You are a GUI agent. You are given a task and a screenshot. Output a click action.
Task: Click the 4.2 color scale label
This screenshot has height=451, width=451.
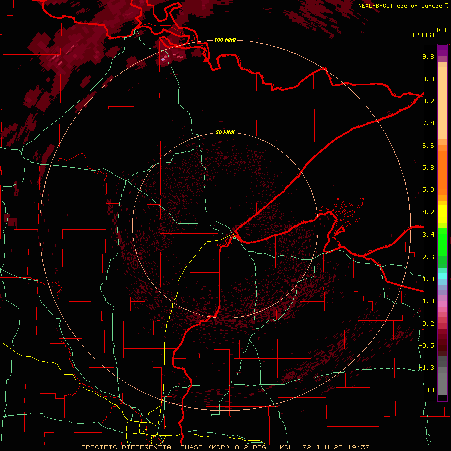428,212
